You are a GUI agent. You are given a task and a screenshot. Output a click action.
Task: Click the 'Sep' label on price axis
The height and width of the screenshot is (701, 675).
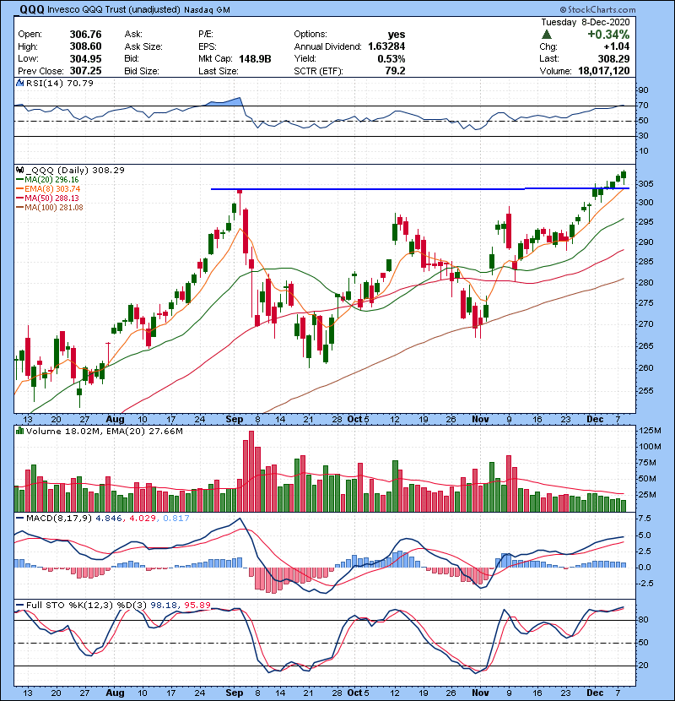(x=234, y=420)
